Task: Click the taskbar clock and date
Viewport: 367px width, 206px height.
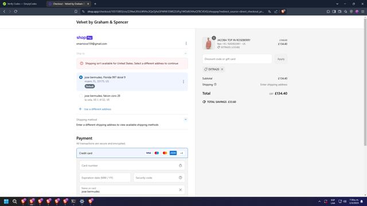Action: tap(354, 201)
